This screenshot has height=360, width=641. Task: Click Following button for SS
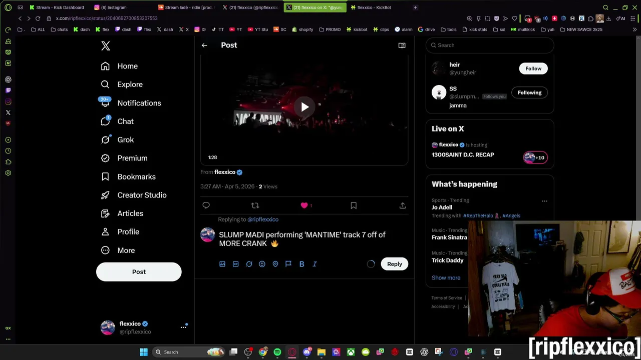click(529, 92)
